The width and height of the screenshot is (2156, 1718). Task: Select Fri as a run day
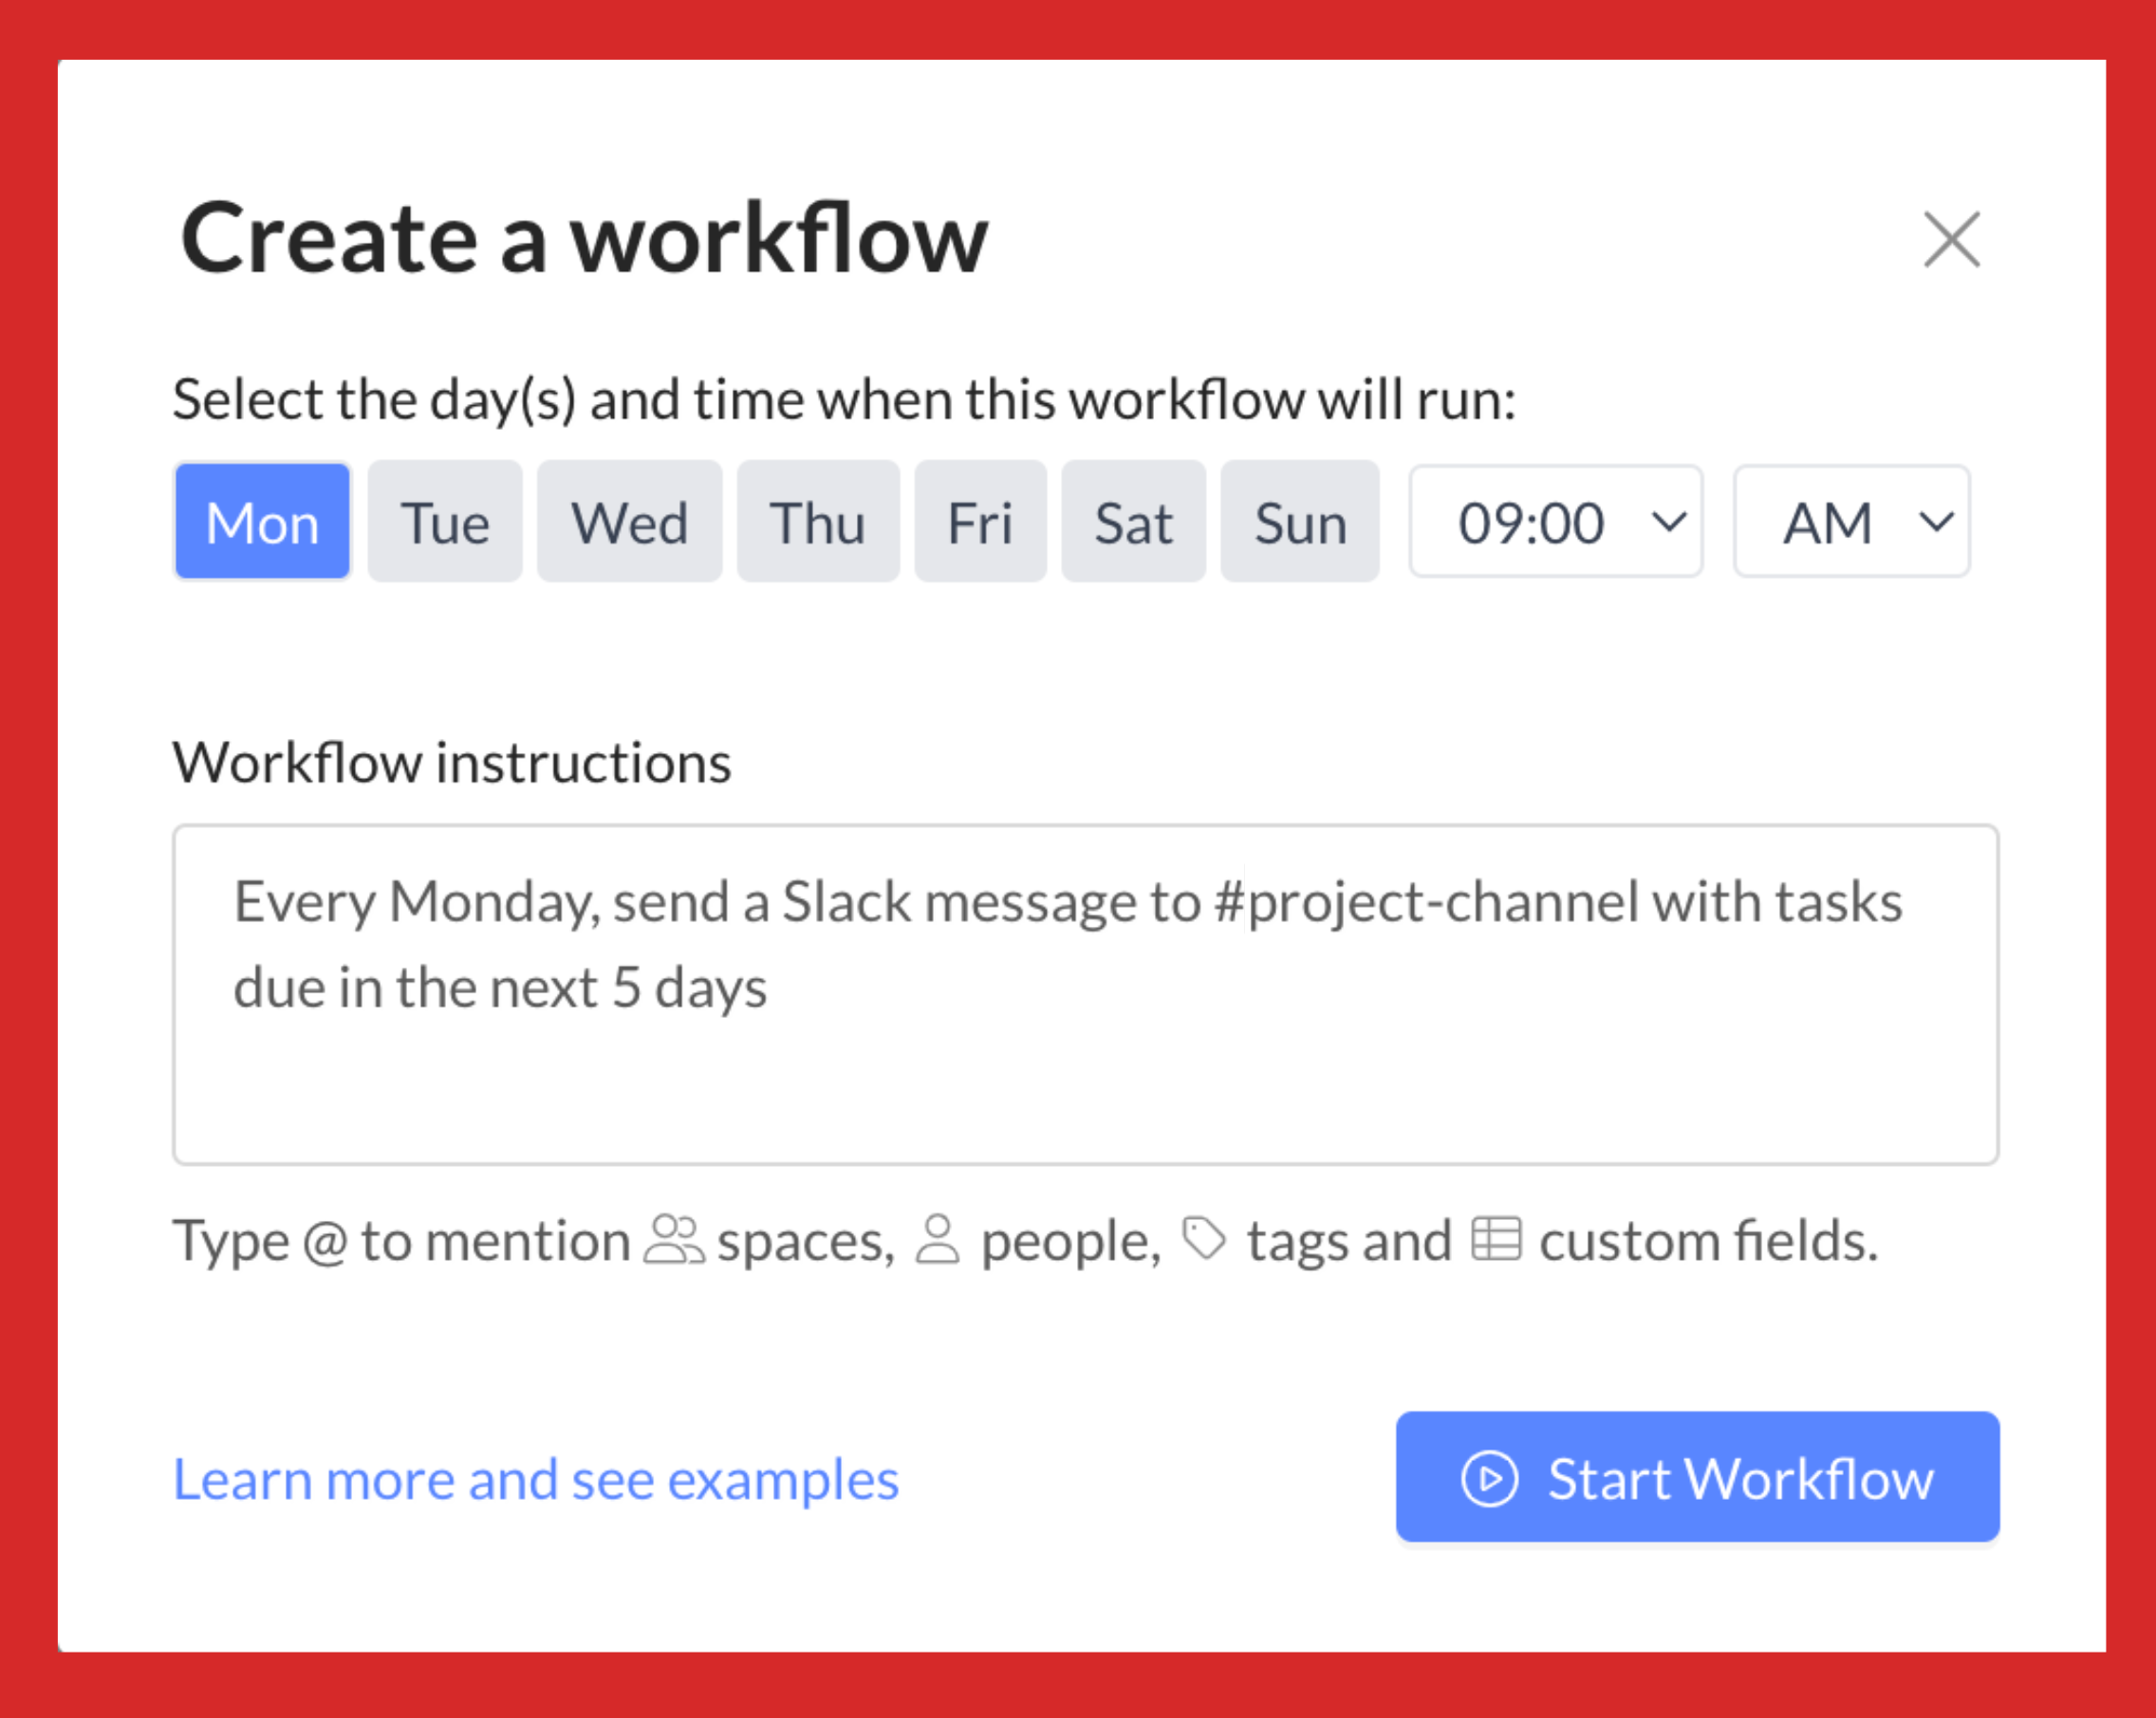[x=981, y=521]
